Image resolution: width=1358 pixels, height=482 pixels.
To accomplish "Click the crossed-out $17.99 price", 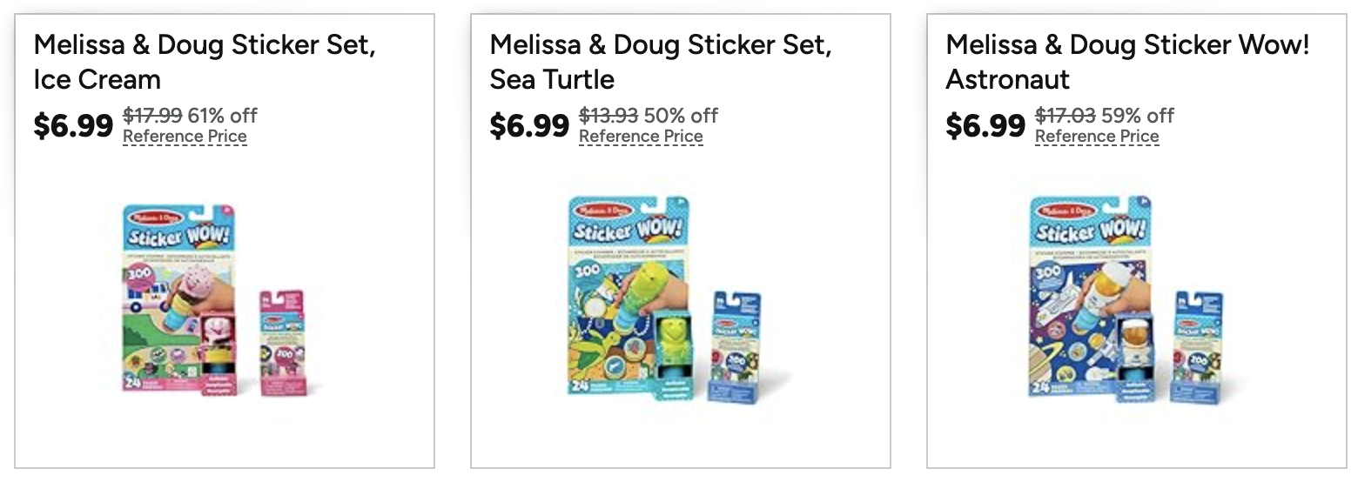I will pos(152,115).
